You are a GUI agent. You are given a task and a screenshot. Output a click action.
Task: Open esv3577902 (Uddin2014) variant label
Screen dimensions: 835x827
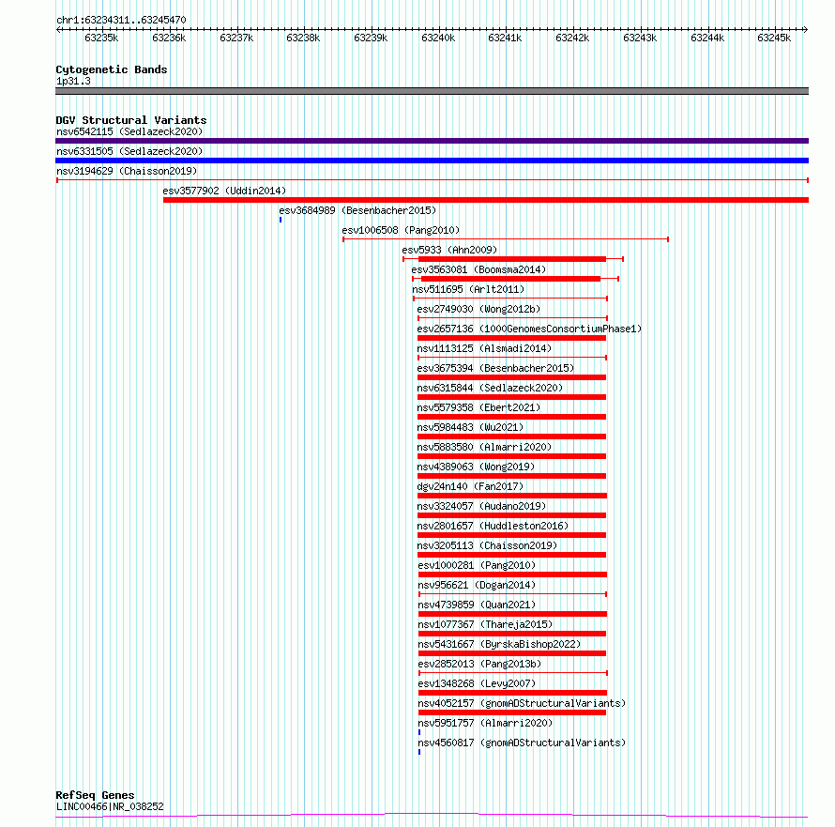pyautogui.click(x=224, y=191)
